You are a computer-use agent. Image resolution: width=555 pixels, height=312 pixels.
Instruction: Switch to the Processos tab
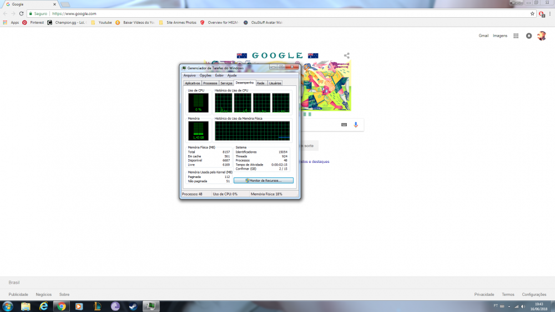pos(210,83)
